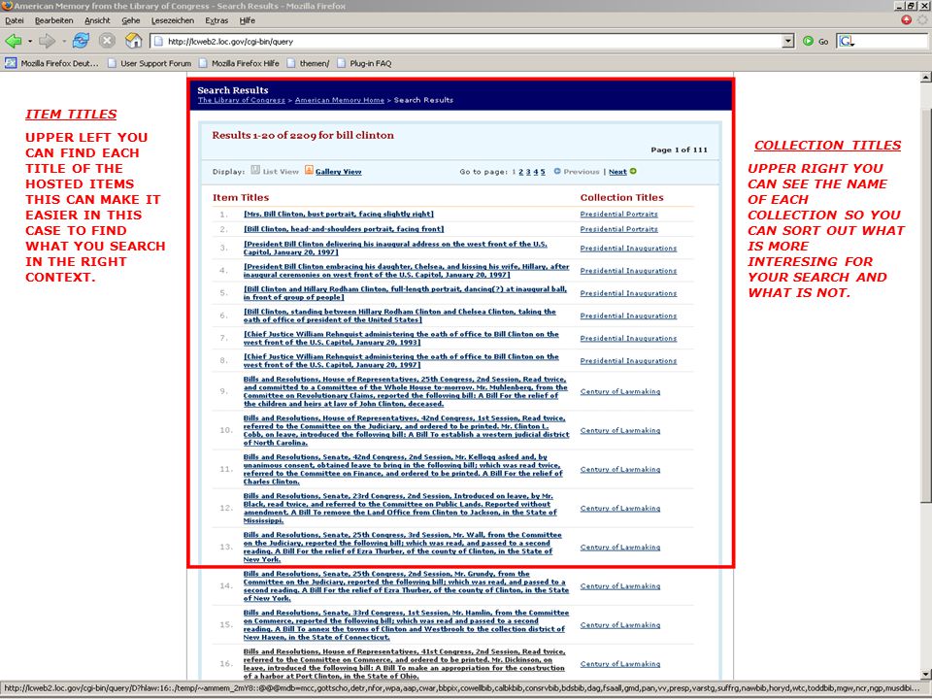Open Mr. Grundy Ezra Thurber bill item
932x699 pixels.
click(406, 586)
